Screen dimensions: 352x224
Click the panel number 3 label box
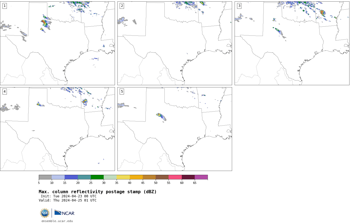click(x=239, y=6)
